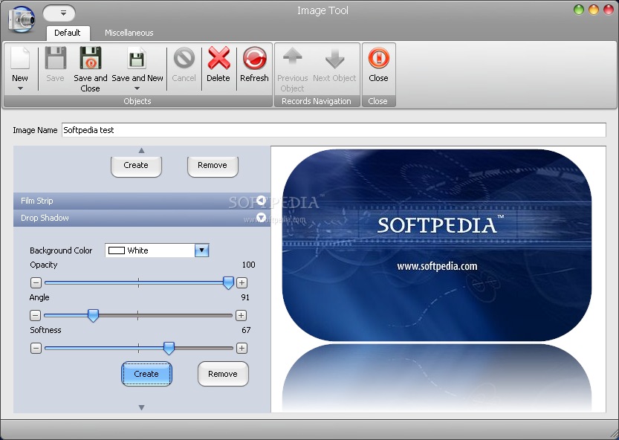Click the Objects group label

click(x=137, y=101)
